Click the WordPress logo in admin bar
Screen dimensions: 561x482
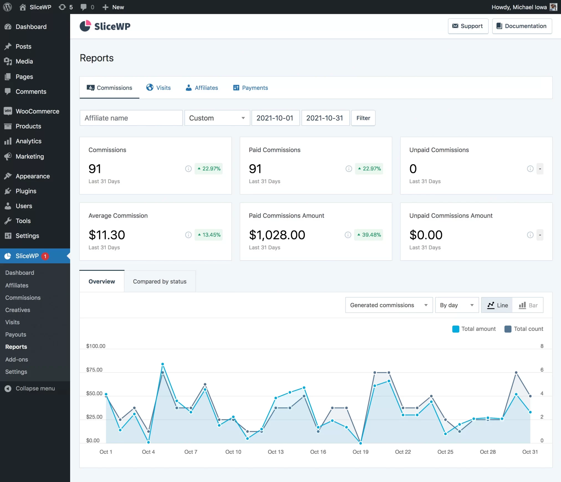(x=7, y=7)
